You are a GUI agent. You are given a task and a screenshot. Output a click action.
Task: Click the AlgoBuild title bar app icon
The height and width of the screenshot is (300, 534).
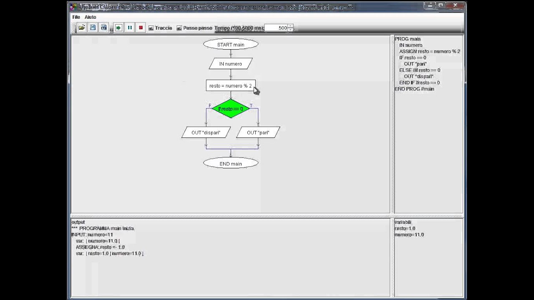[73, 7]
